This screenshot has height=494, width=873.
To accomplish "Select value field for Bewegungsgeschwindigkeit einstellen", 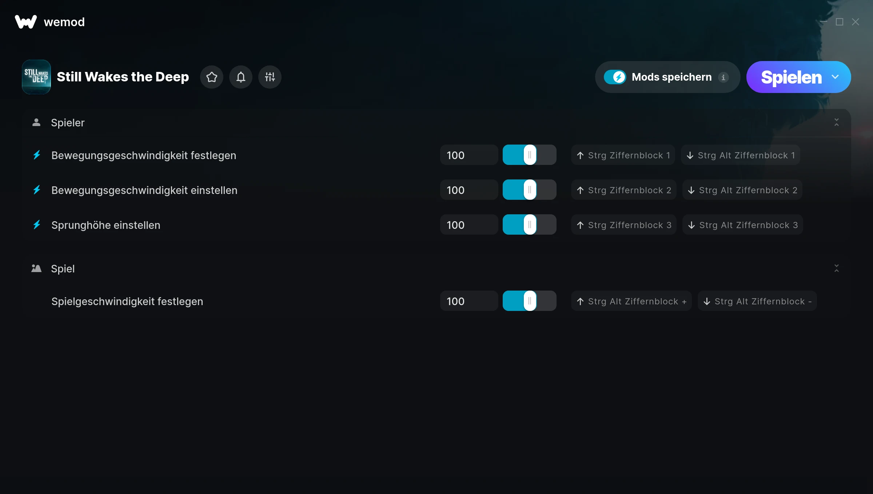I will pos(469,190).
